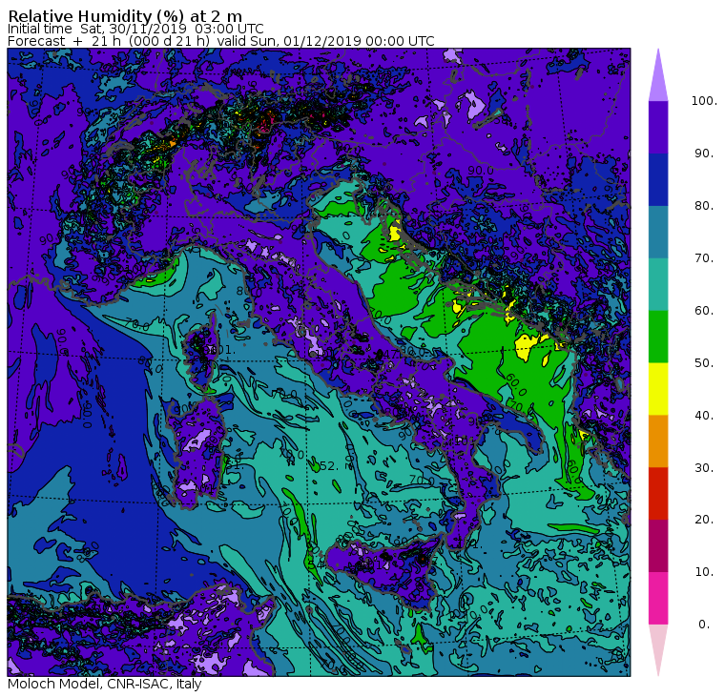
Task: Click the '90.0' contour label north of Adriatic
Action: [x=481, y=171]
